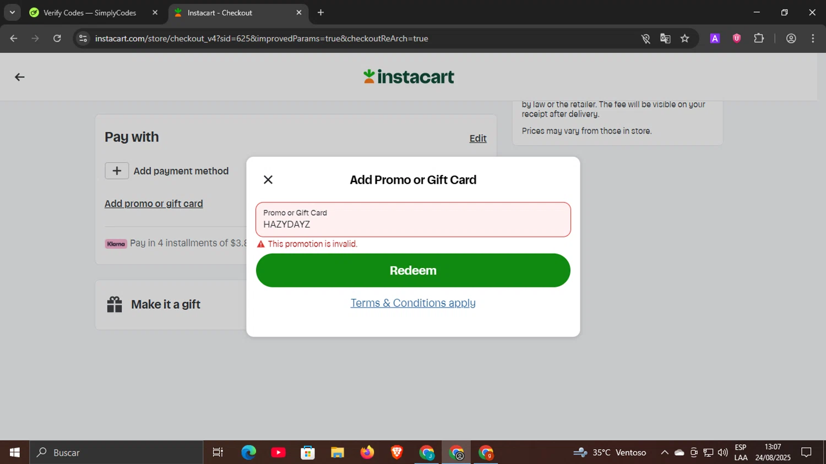826x464 pixels.
Task: Open the Windows Start menu
Action: click(15, 452)
